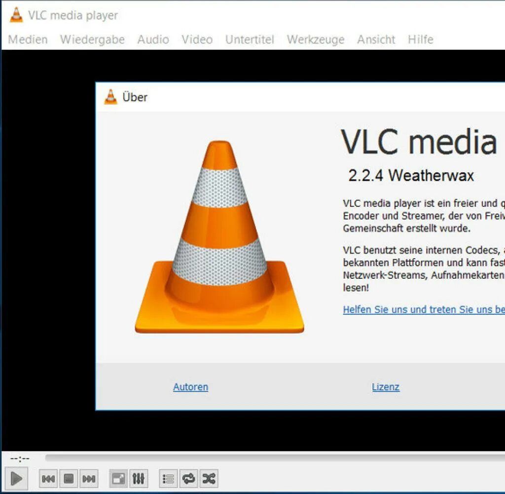This screenshot has width=505, height=494.
Task: Stop playback with the stop button
Action: pyautogui.click(x=69, y=479)
